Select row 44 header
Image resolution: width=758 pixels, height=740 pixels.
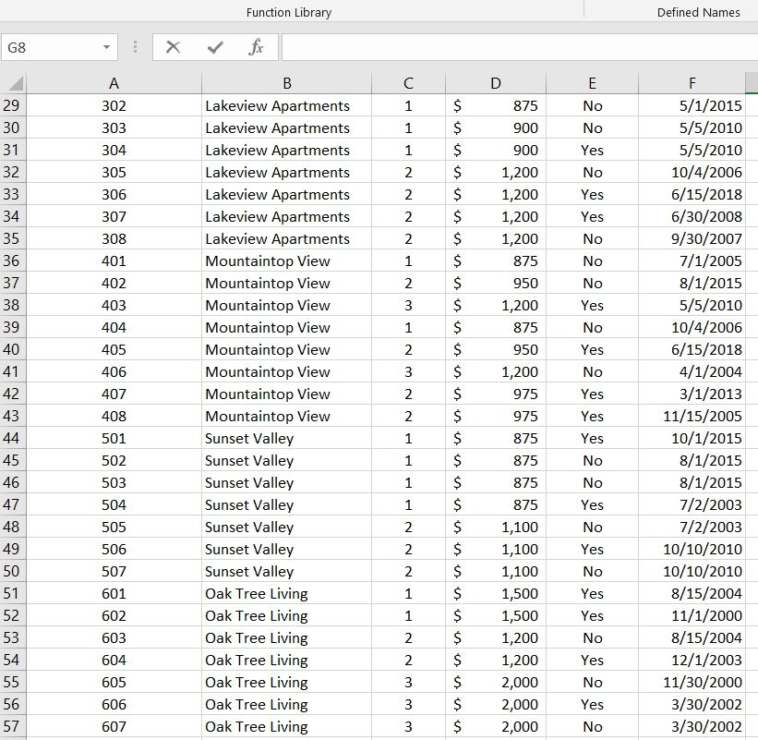click(13, 438)
